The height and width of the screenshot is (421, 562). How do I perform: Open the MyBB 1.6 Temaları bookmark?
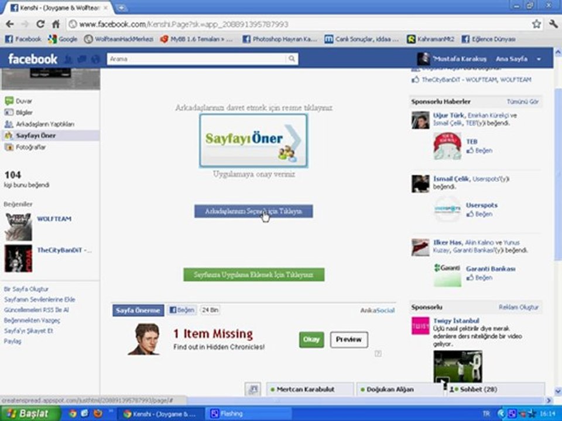click(197, 39)
